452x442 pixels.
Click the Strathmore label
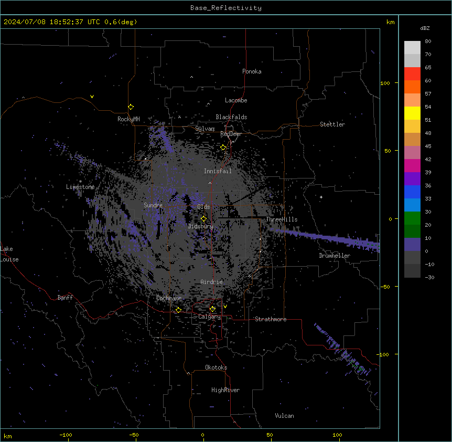pyautogui.click(x=271, y=319)
